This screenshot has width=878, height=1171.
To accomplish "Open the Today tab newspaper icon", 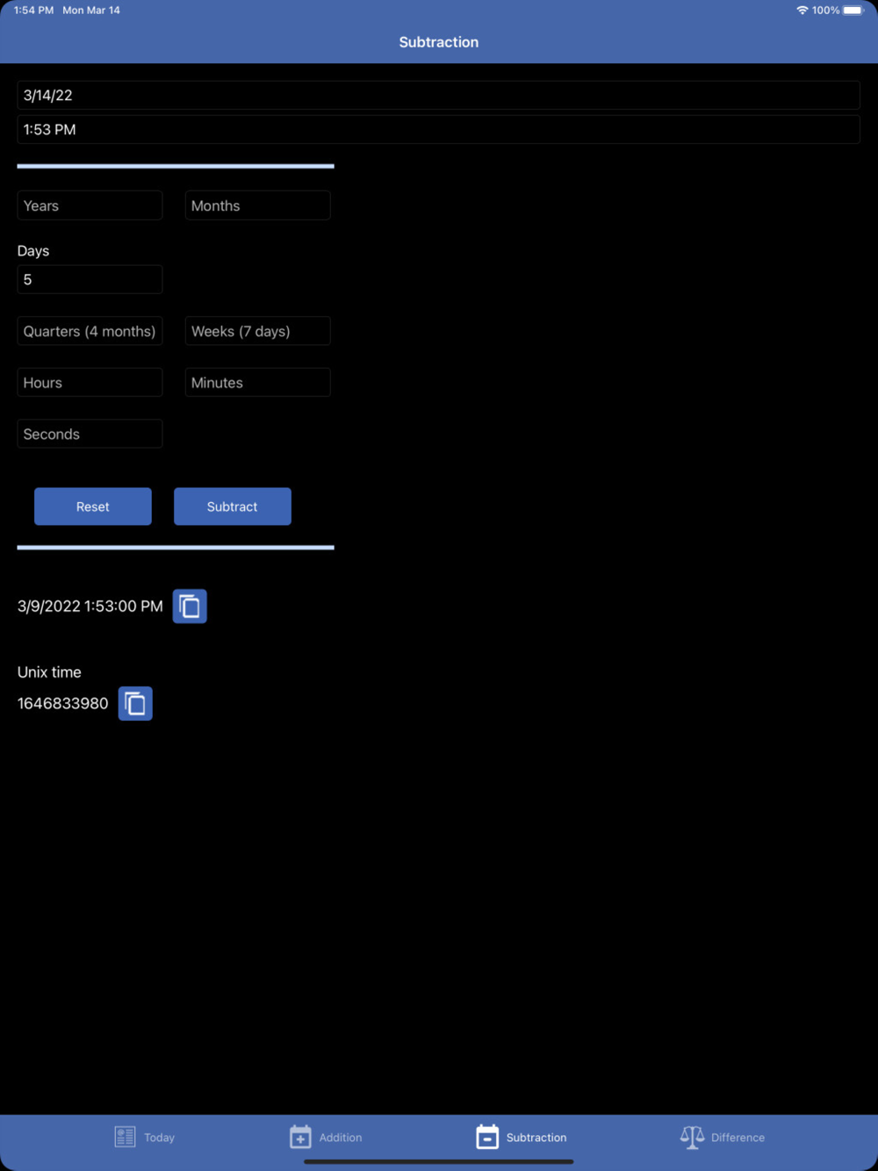I will pos(125,1137).
